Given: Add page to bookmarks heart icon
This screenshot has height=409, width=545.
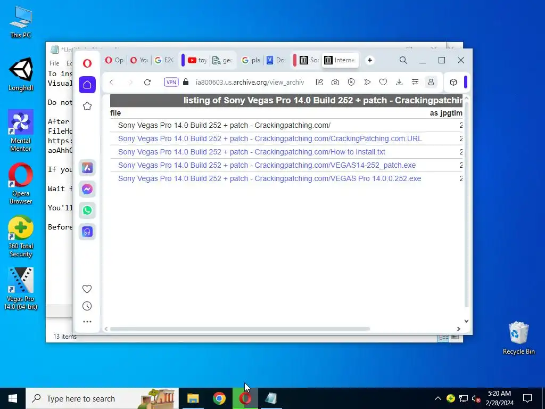Looking at the screenshot, I should coord(383,82).
